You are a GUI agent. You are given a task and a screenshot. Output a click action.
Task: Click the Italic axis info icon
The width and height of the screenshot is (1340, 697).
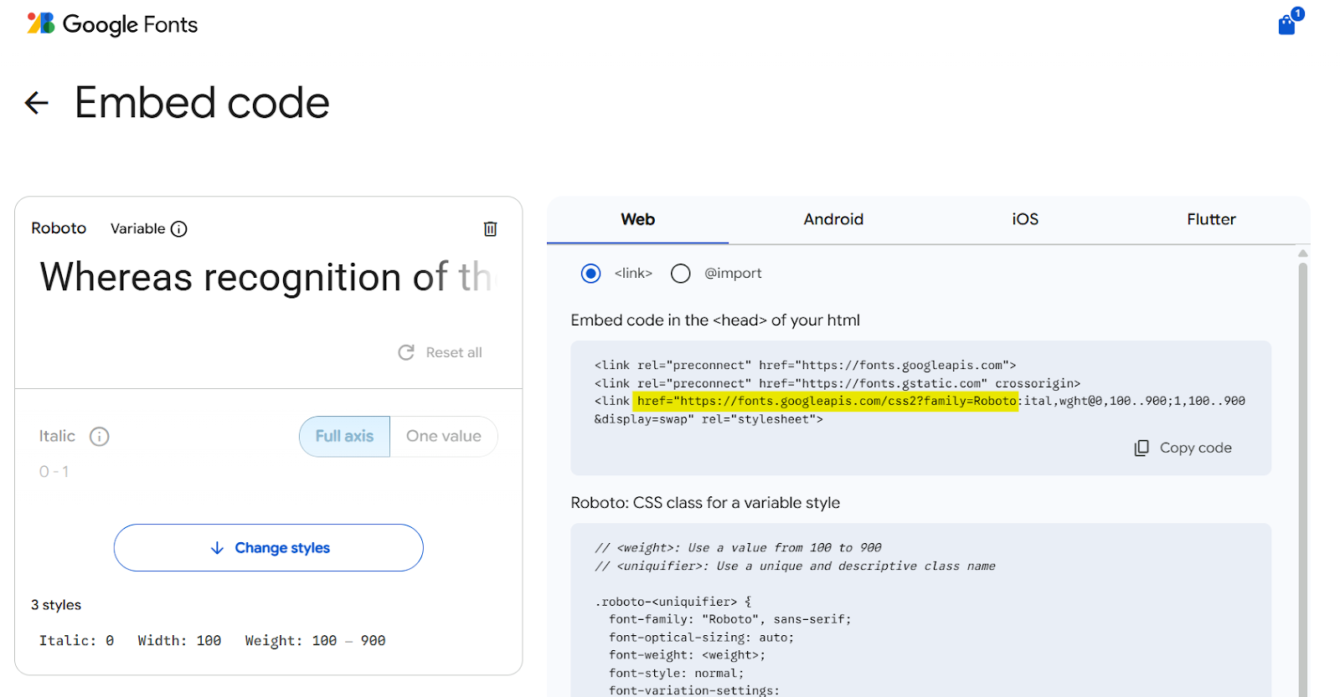[x=100, y=436]
